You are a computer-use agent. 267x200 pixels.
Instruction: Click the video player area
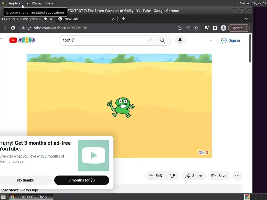(x=119, y=106)
